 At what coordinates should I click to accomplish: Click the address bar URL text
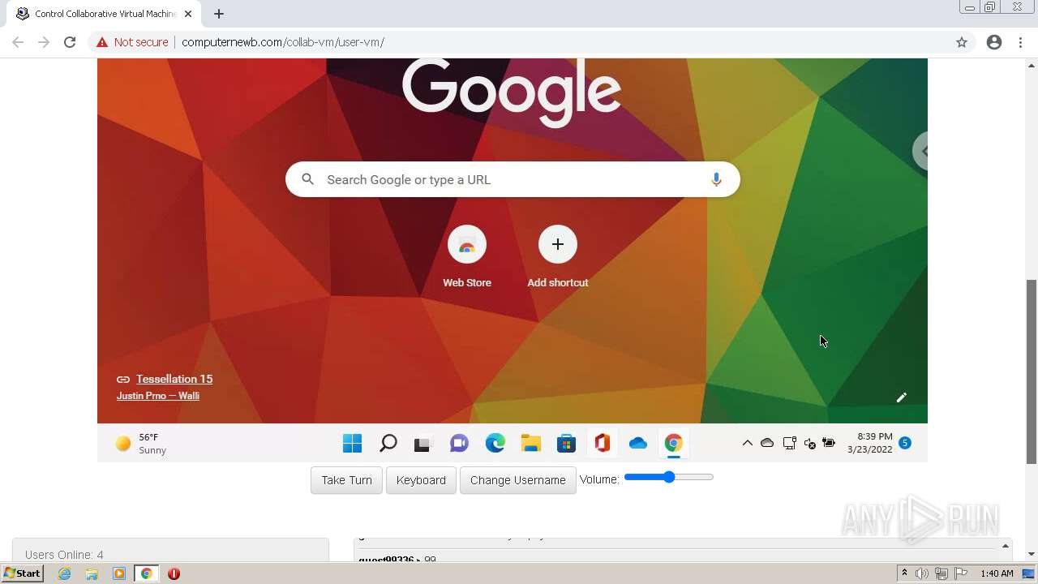[283, 42]
